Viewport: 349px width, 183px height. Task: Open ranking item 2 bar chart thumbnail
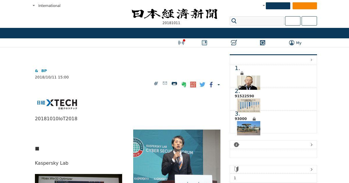pyautogui.click(x=249, y=105)
